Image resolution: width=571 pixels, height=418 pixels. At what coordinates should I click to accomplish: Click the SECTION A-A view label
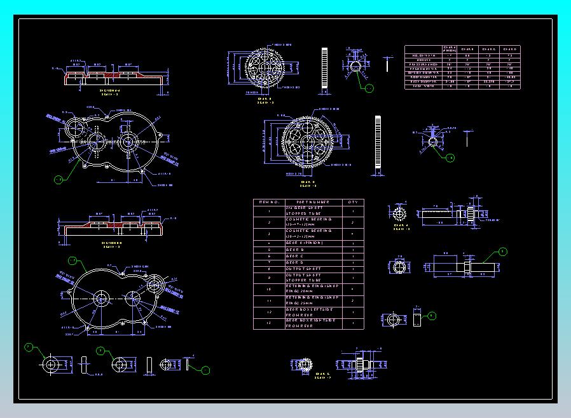point(110,91)
